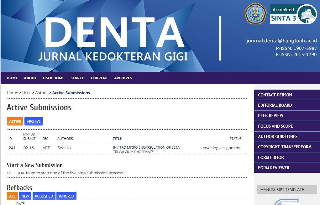Open the Invitro Micro Encapsulation submission title
Screen dimensions: 320x205
146,150
